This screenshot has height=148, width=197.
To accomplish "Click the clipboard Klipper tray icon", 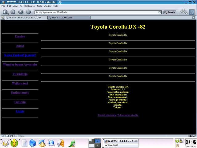I will [177, 146].
